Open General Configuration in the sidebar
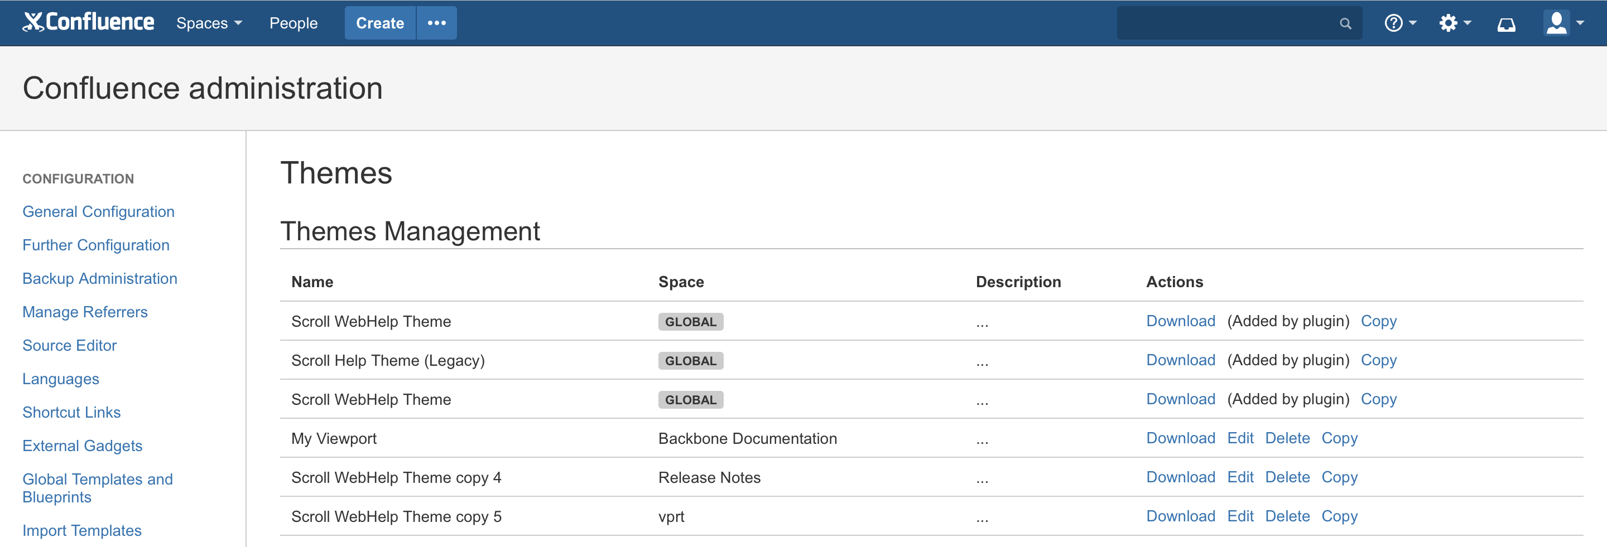 [x=98, y=211]
